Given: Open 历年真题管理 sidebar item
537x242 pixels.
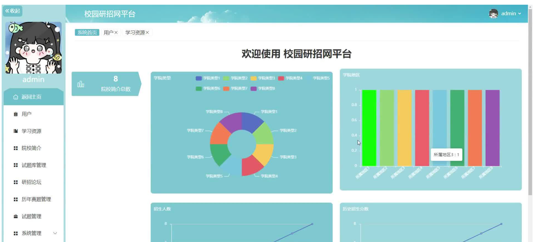Looking at the screenshot, I should pos(33,199).
